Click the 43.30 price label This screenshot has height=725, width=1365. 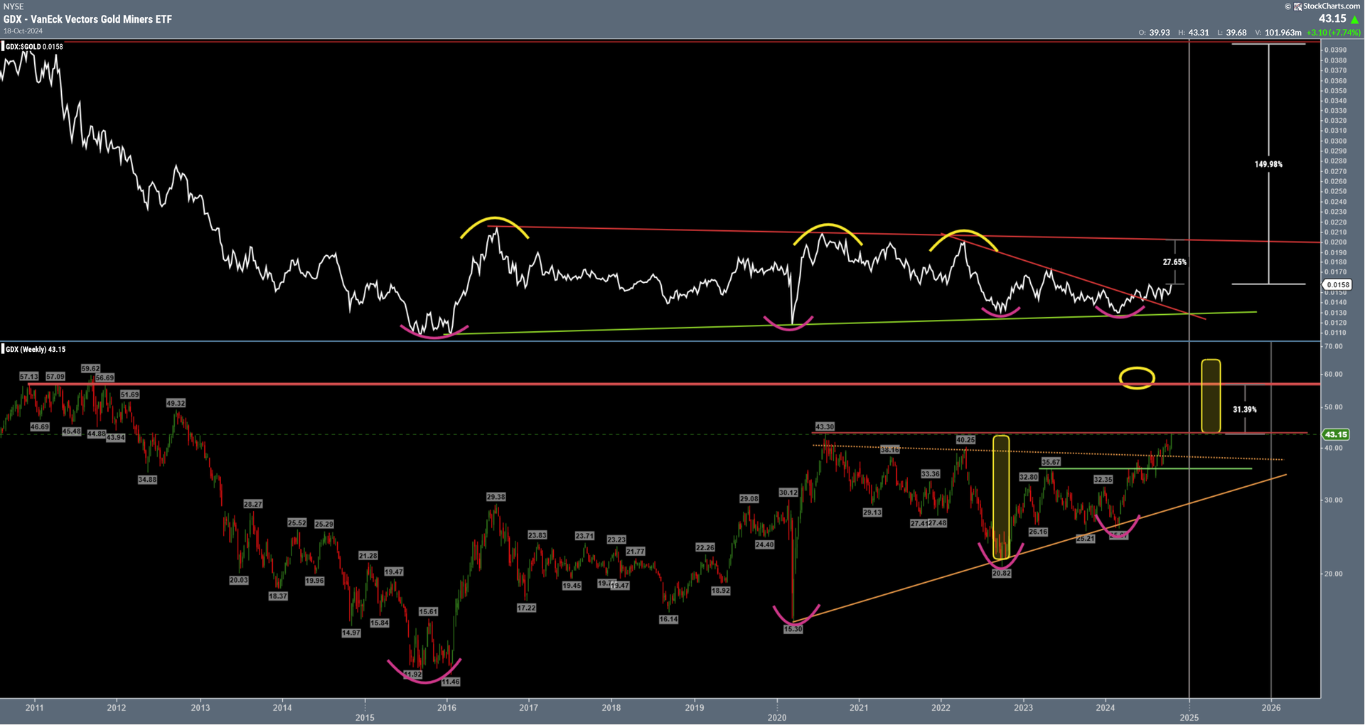[x=825, y=427]
